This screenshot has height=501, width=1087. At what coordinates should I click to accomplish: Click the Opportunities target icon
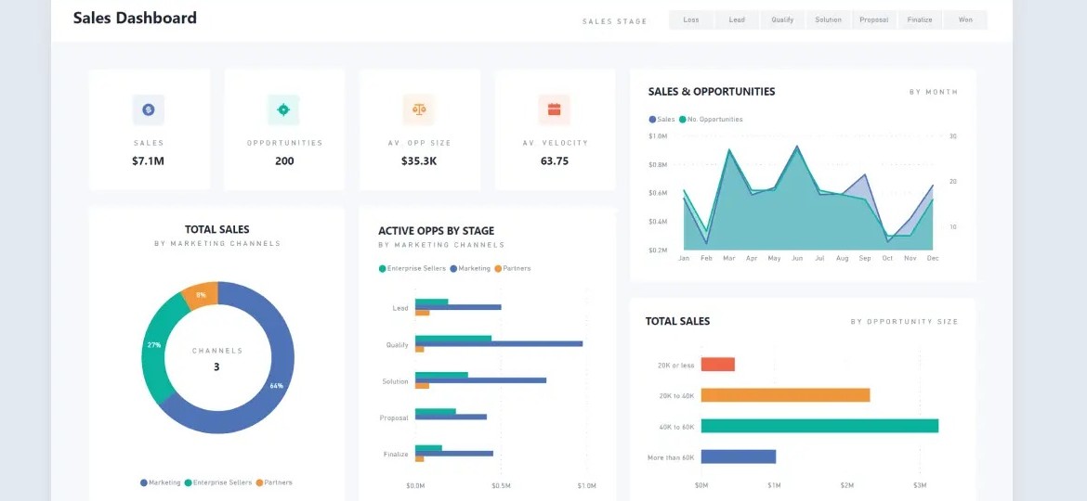coord(284,109)
